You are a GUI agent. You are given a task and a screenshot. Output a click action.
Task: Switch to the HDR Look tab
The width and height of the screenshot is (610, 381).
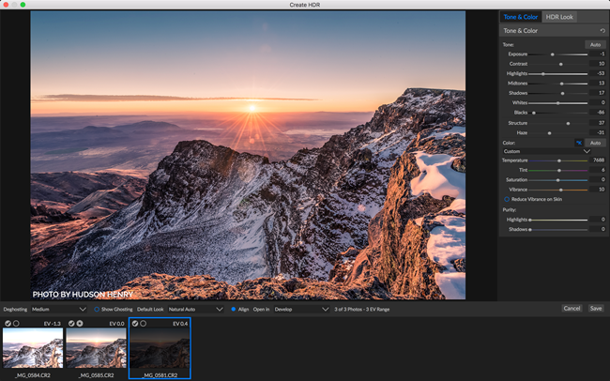(x=560, y=17)
